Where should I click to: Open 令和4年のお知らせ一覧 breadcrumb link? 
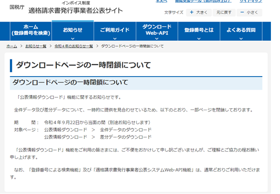pyautogui.click(x=74, y=46)
